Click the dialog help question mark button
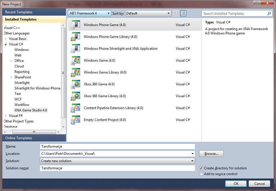The width and height of the screenshot is (276, 191). click(x=257, y=3)
